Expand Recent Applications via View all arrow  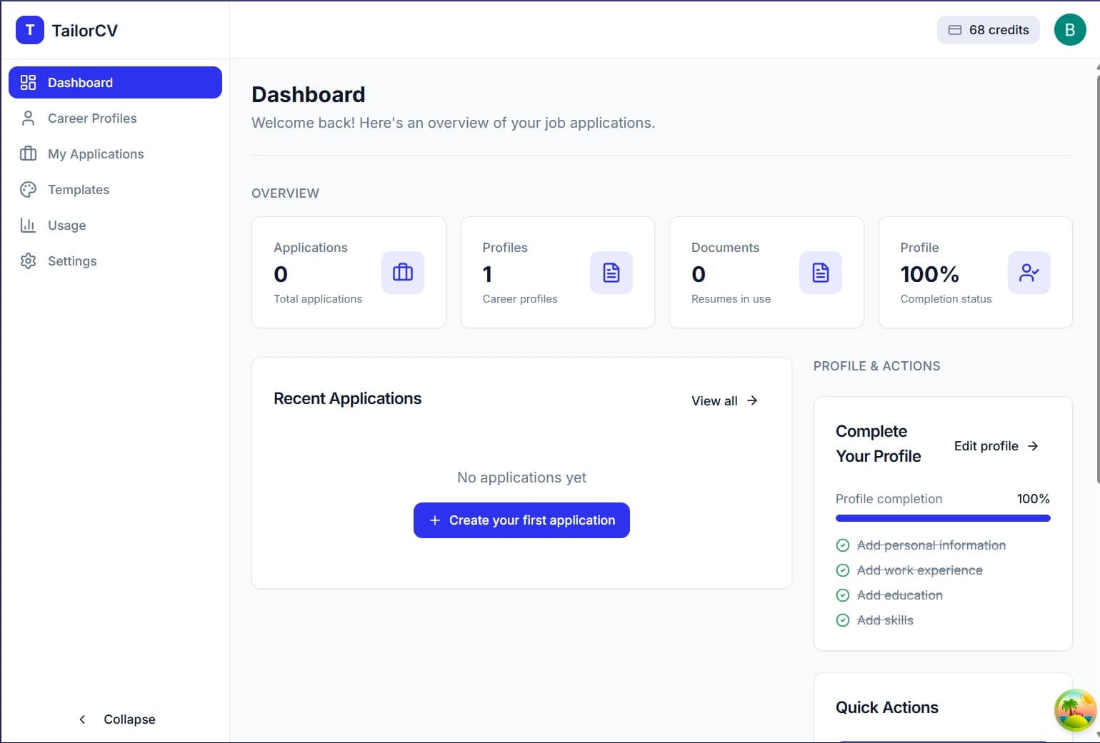point(752,400)
